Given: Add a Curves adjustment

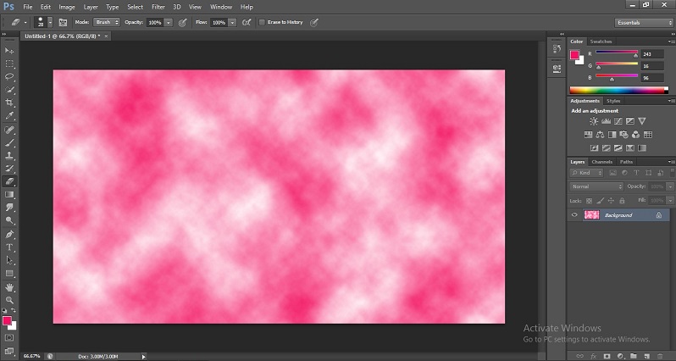Looking at the screenshot, I should (618, 121).
